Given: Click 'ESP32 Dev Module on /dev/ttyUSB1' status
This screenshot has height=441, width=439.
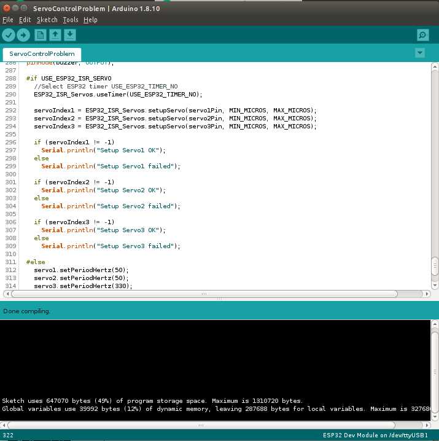Looking at the screenshot, I should pyautogui.click(x=375, y=435).
